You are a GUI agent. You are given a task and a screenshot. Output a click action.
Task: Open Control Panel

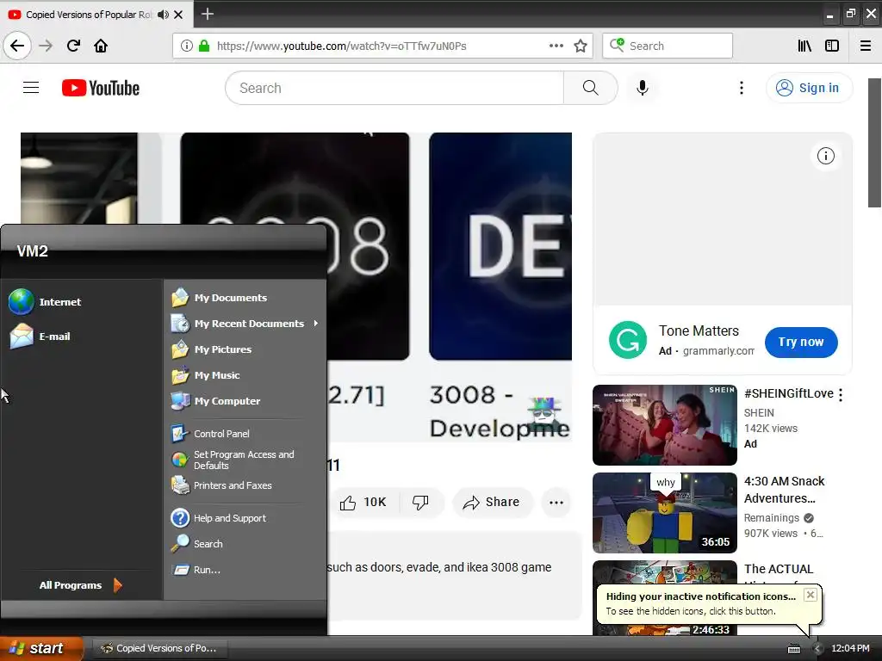click(x=211, y=434)
